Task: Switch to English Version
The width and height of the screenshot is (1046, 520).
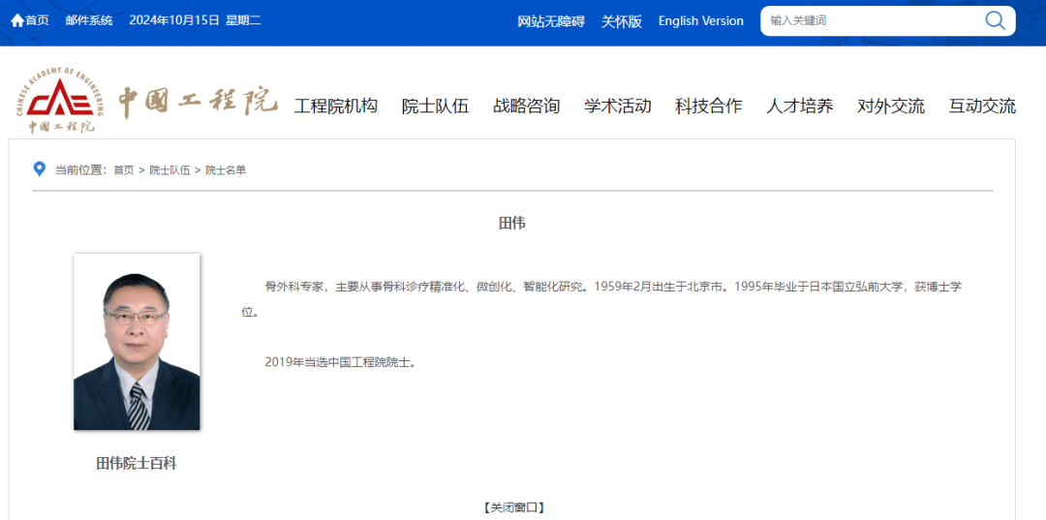Action: coord(701,21)
